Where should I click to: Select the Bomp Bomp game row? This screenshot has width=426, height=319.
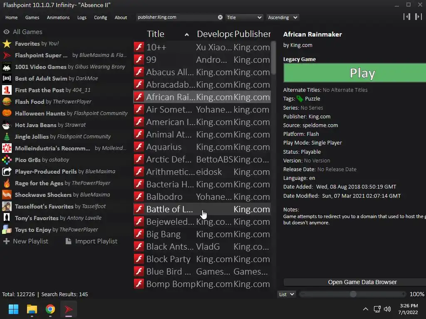coord(202,284)
